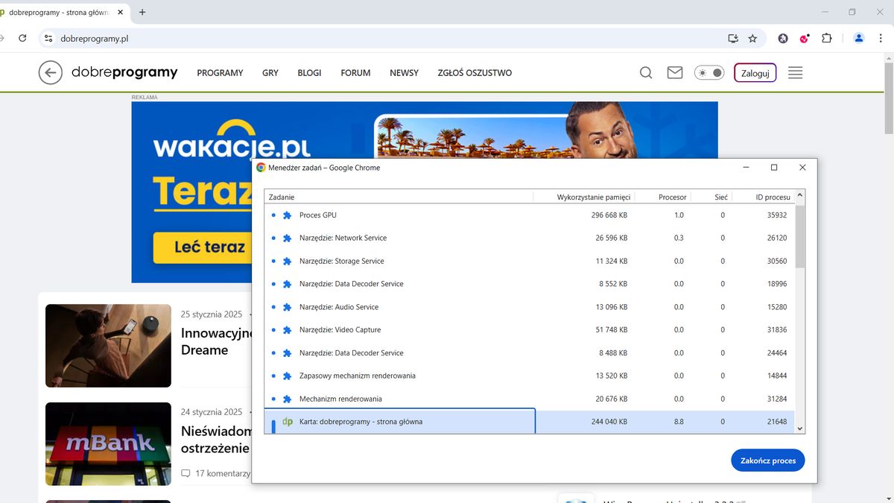Click the puzzle icon beside Mechanizm renderowania
The height and width of the screenshot is (503, 894).
point(287,399)
